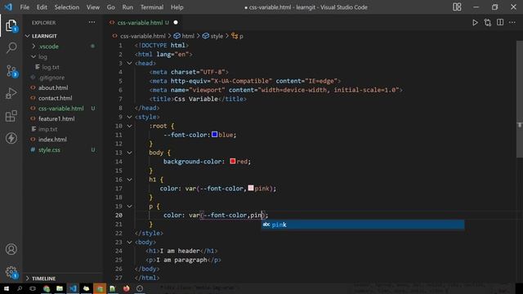Open style.css in the explorer
Screen dimensions: 523x294
pos(49,150)
